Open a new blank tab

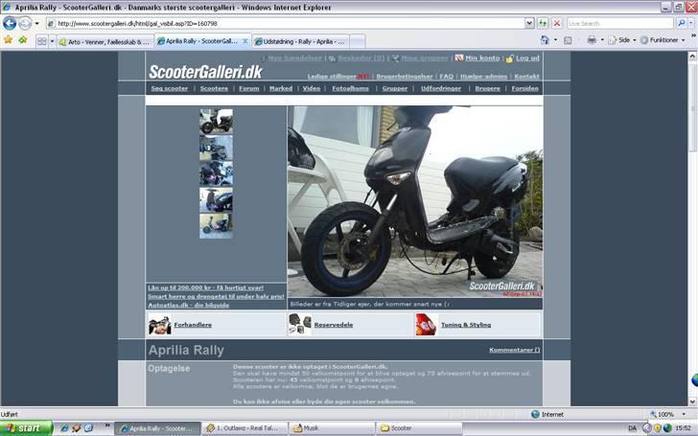(x=357, y=41)
